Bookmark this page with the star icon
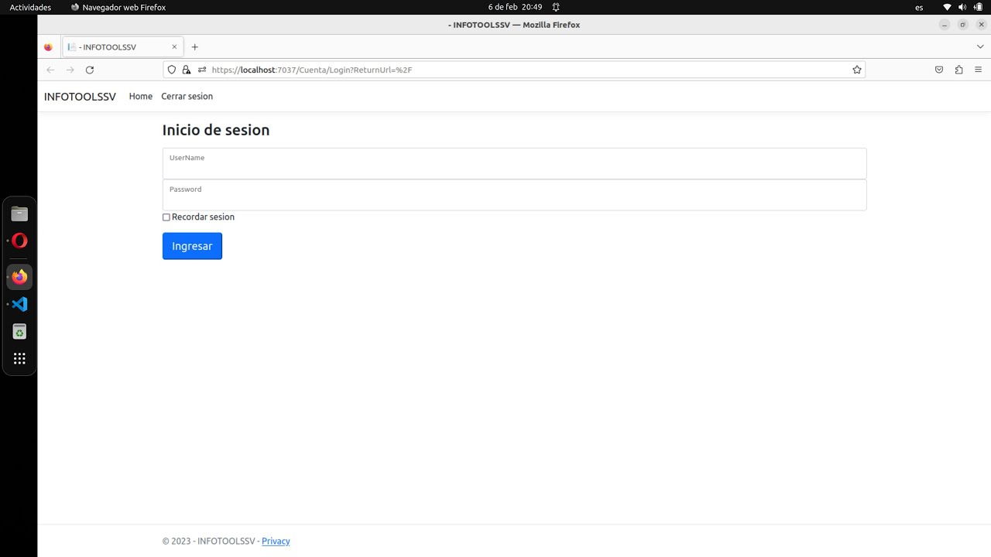 point(857,70)
